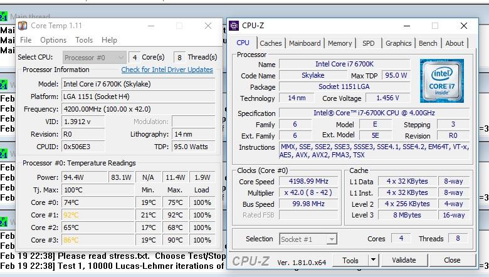
Task: Click the VID value '1.3912 v'
Action: point(83,122)
